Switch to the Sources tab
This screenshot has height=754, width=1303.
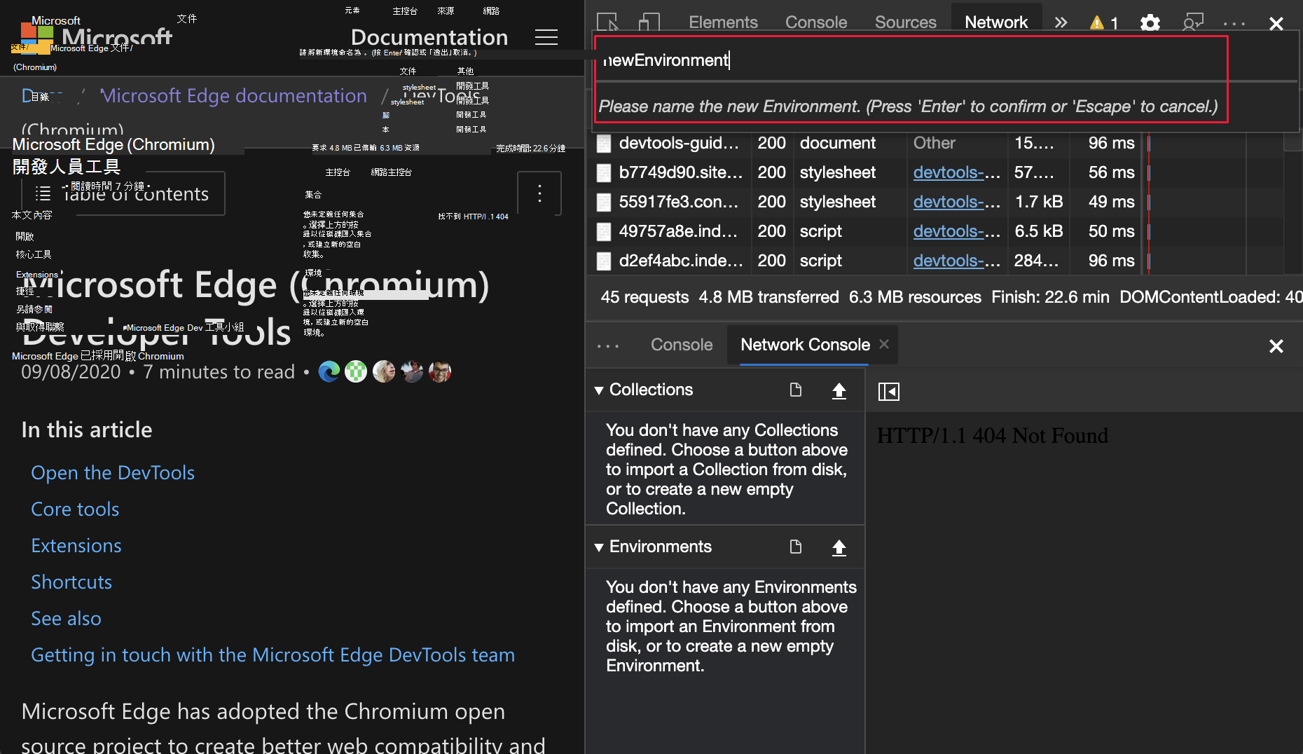point(905,22)
